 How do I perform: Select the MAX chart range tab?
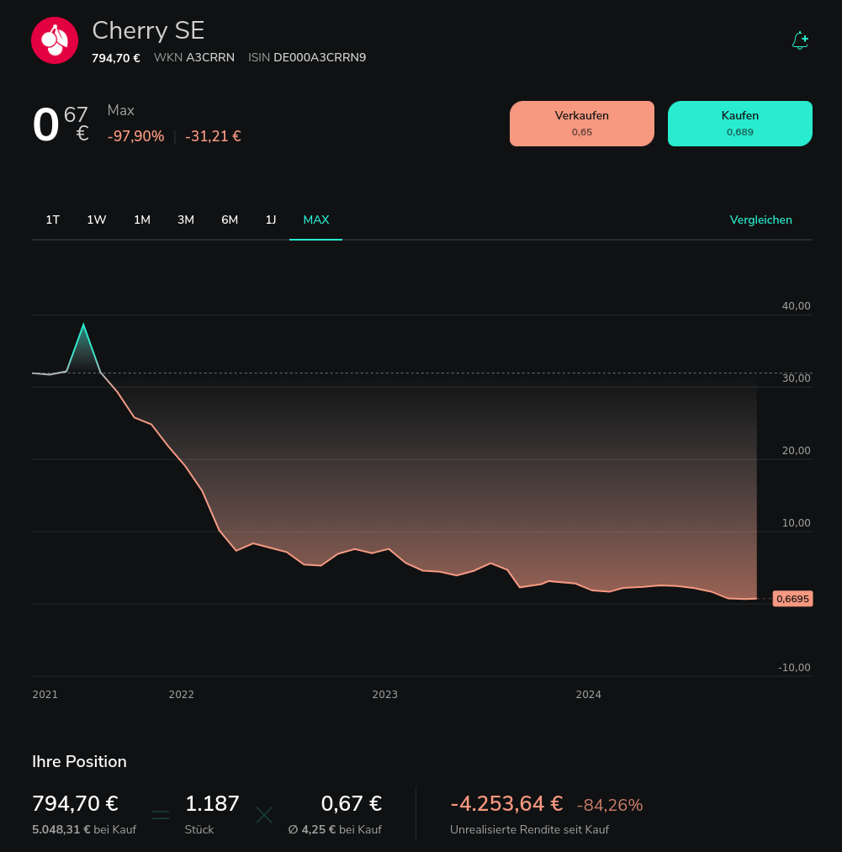[x=315, y=220]
